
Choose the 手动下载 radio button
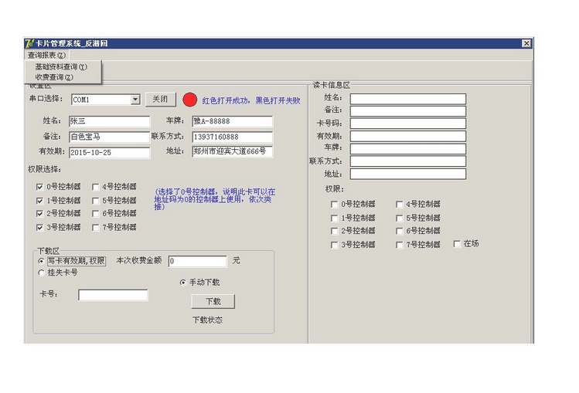(183, 282)
